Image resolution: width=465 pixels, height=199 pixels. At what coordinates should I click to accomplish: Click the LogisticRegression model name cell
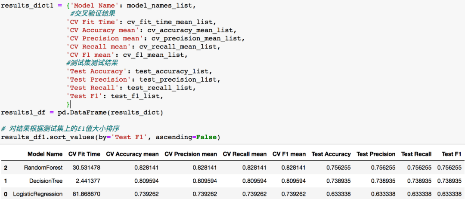tap(37, 194)
